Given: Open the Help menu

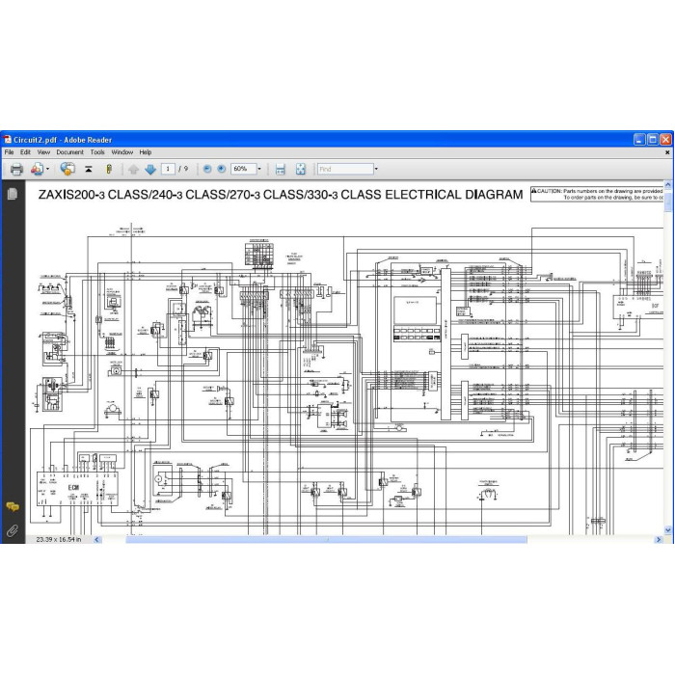Looking at the screenshot, I should [x=145, y=152].
